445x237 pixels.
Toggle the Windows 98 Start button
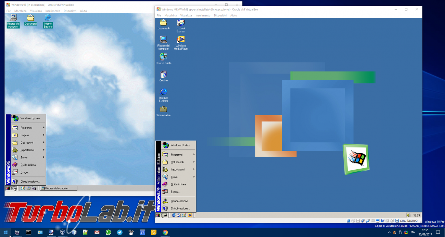[11, 188]
